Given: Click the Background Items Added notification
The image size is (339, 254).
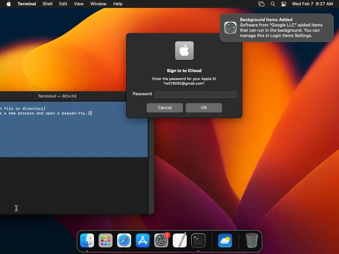Looking at the screenshot, I should coord(277,28).
